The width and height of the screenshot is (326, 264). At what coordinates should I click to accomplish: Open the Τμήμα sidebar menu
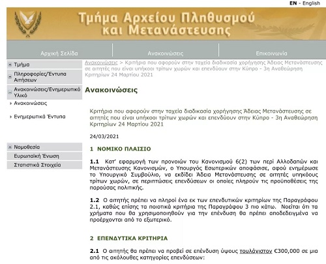click(22, 65)
